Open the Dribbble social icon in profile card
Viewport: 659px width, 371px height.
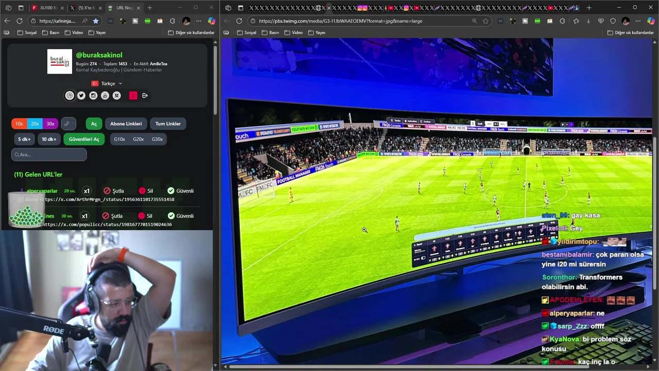tap(70, 95)
